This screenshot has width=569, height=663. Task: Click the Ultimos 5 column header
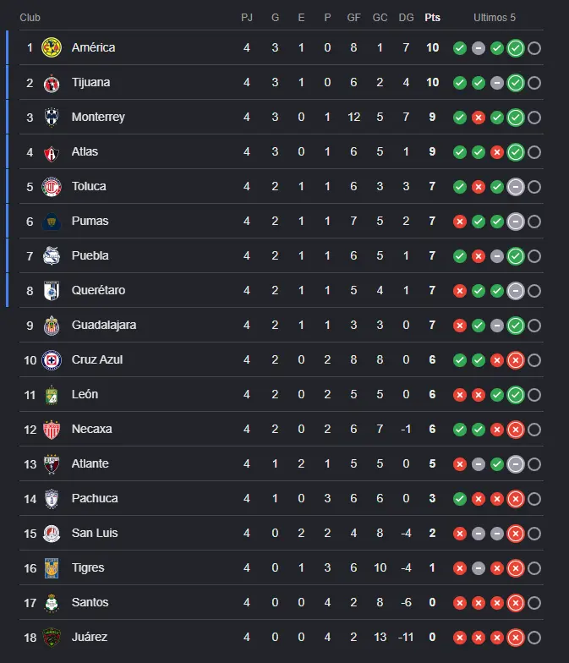494,17
